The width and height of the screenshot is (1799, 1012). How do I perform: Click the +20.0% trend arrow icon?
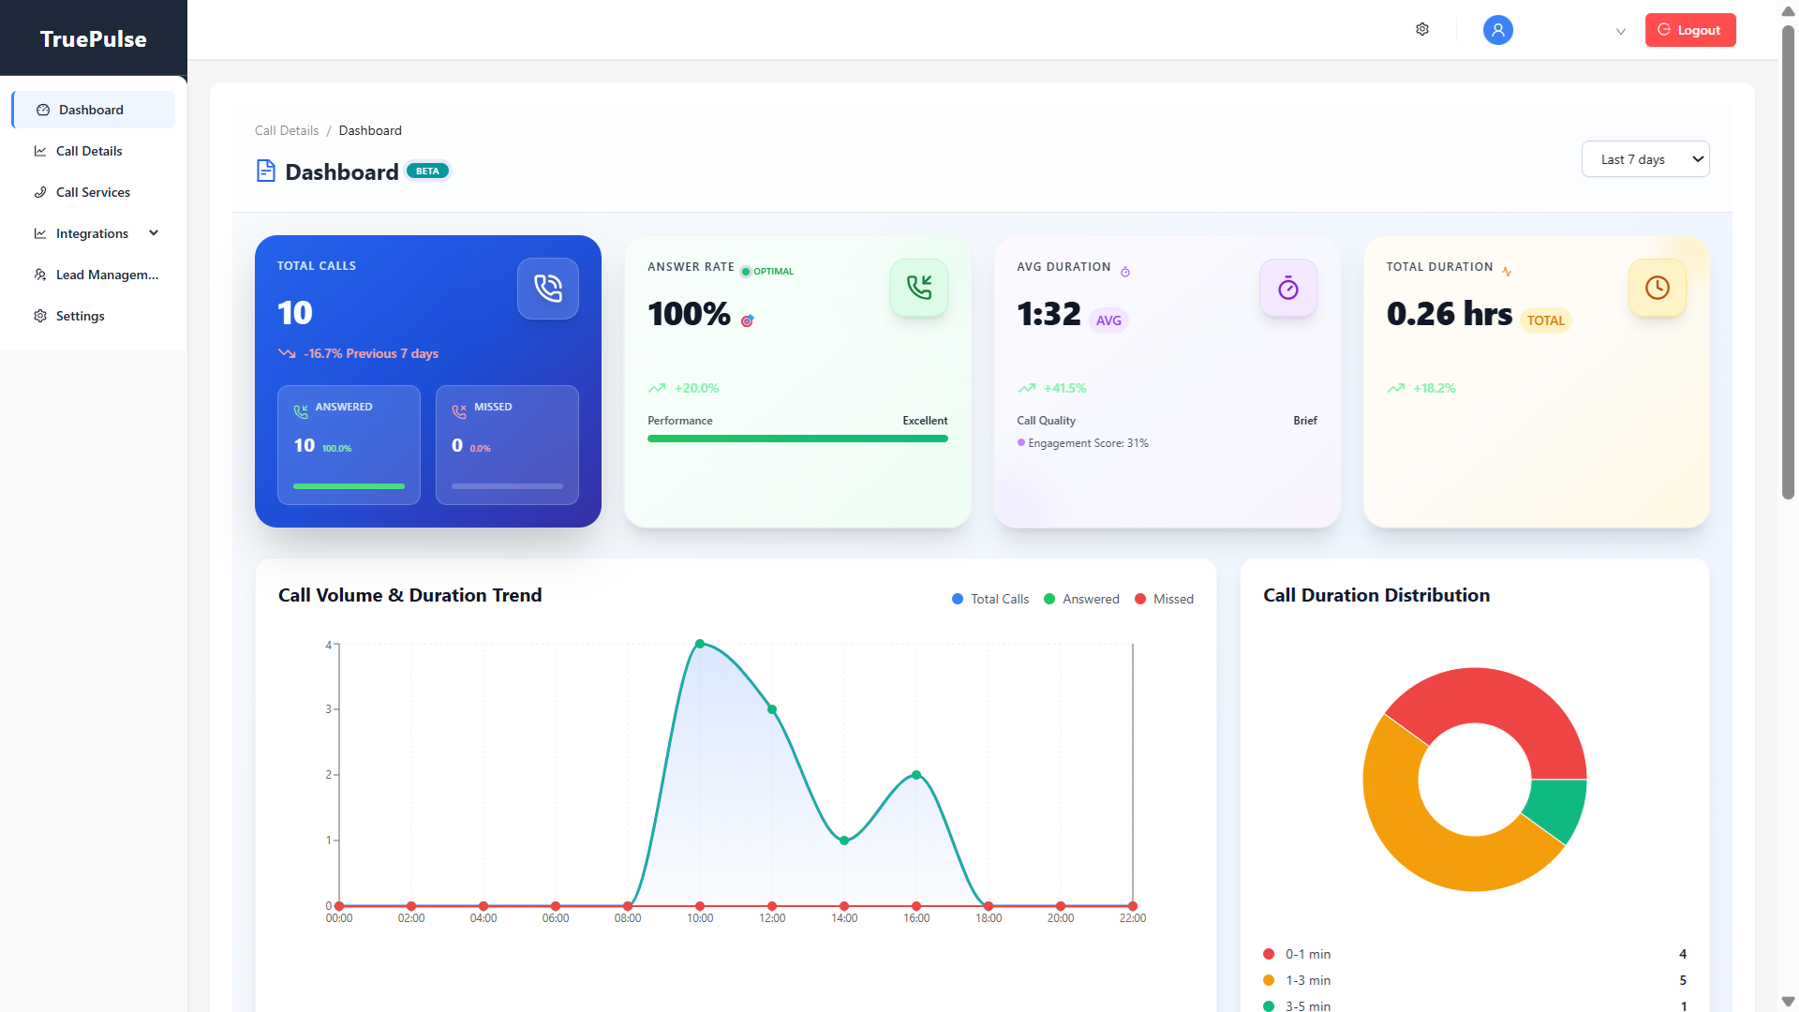point(657,388)
